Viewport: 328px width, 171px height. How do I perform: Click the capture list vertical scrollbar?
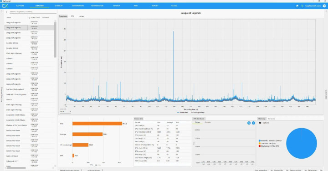tap(55, 39)
